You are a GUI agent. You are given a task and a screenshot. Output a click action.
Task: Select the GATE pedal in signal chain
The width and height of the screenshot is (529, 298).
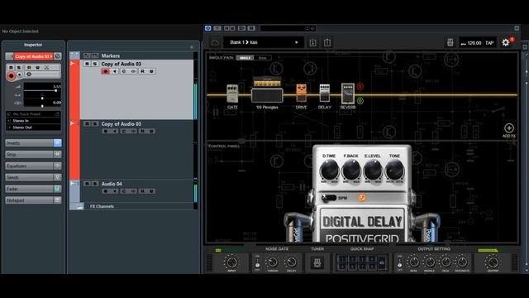coord(232,94)
